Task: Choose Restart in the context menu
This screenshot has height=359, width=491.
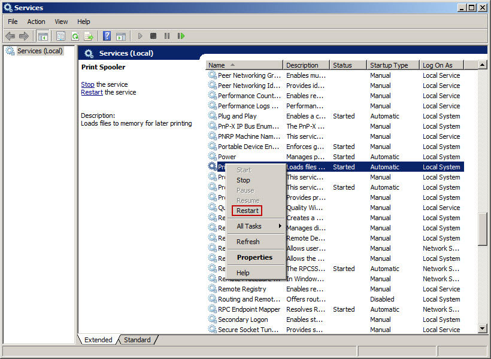Action: pyautogui.click(x=247, y=211)
